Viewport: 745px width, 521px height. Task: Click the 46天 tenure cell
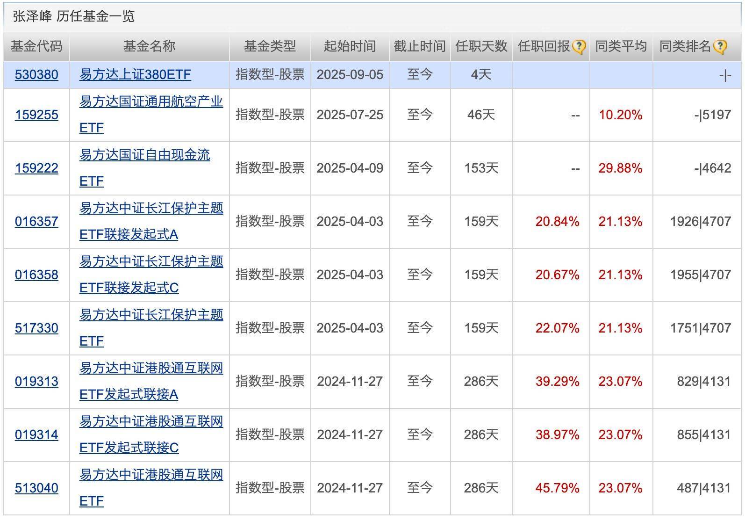click(x=481, y=115)
